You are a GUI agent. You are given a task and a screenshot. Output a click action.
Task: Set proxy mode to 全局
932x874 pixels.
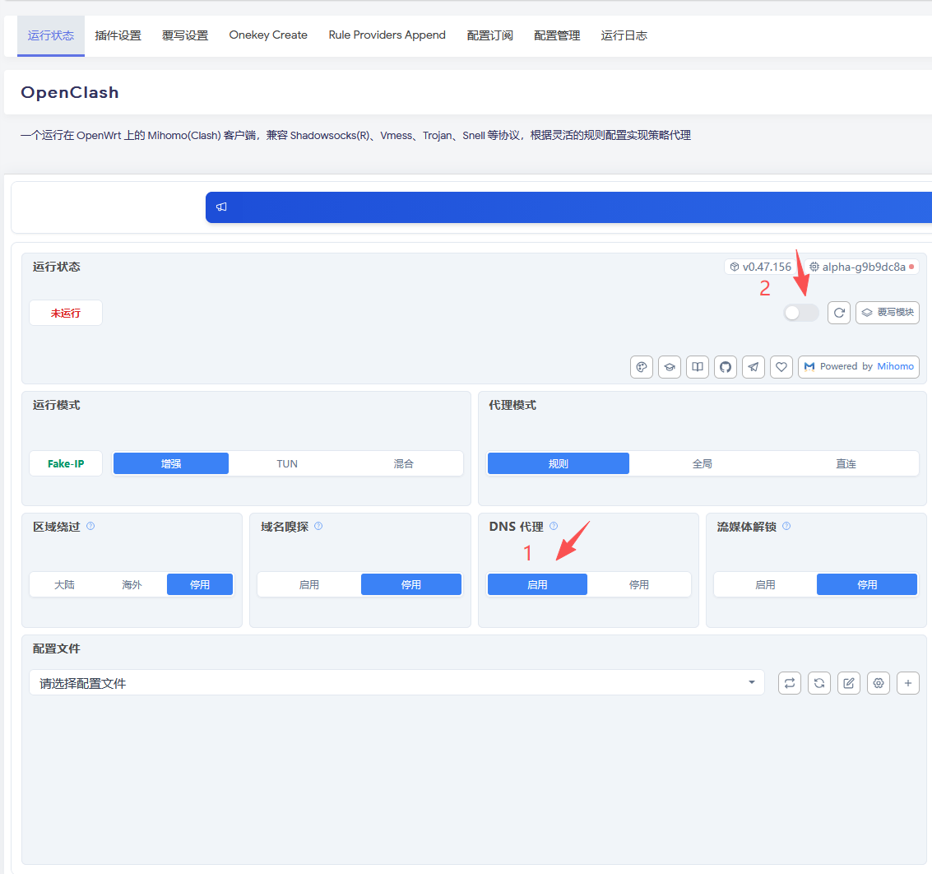(x=702, y=464)
